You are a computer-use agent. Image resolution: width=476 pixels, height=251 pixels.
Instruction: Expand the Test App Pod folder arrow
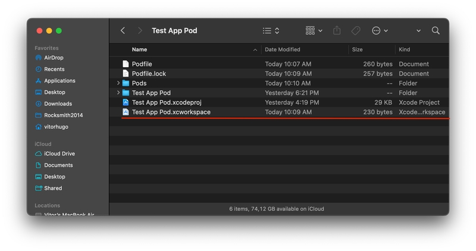118,93
